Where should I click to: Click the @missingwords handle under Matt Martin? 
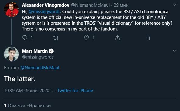(x=38, y=57)
